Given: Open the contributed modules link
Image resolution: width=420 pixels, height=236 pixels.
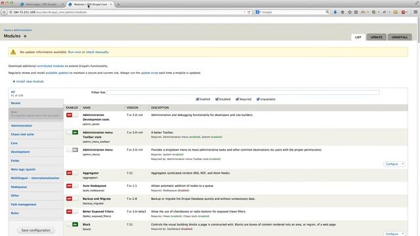Looking at the screenshot, I should tap(51, 66).
